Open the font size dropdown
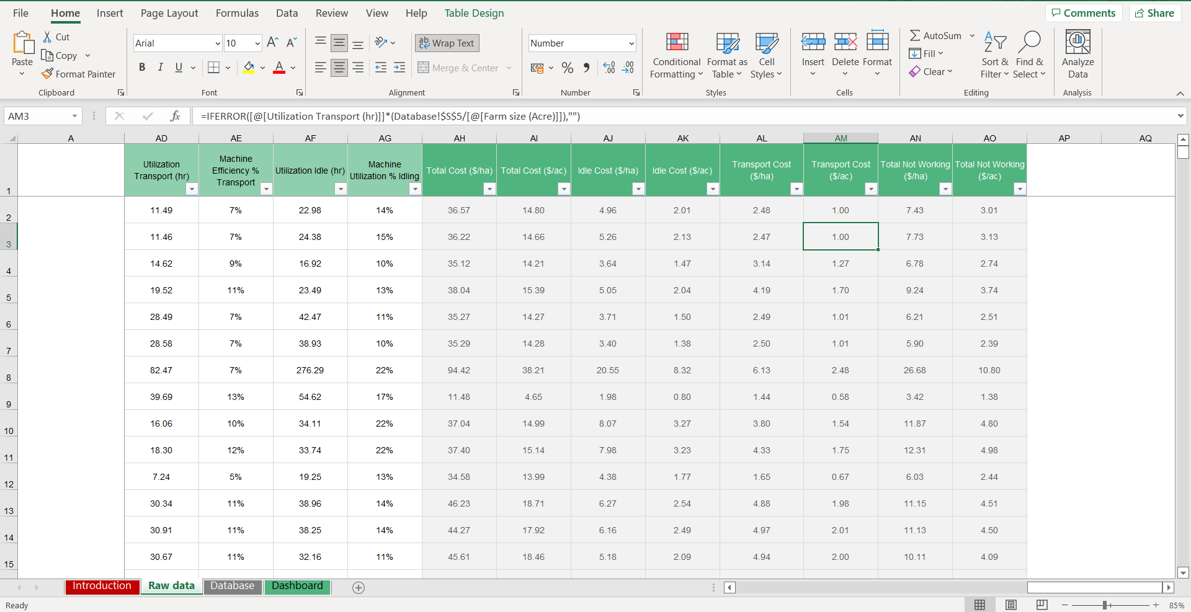The width and height of the screenshot is (1191, 612). pos(256,43)
